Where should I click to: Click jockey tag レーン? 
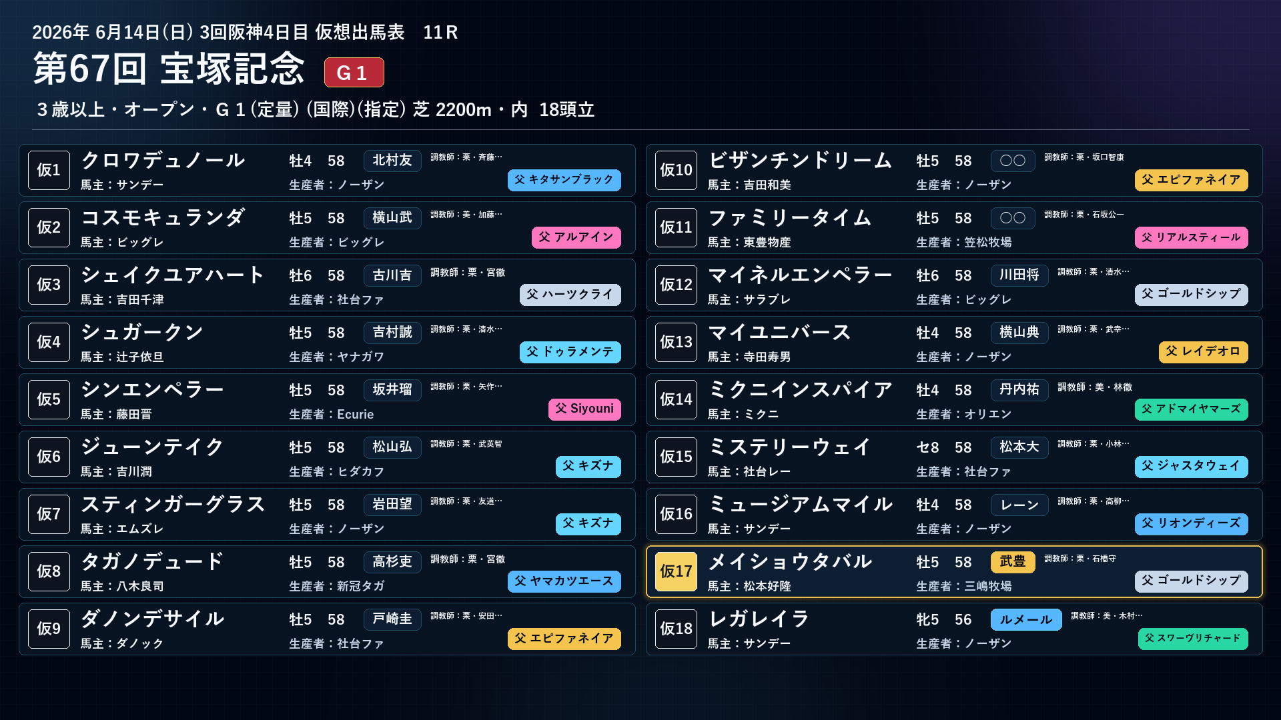[1019, 505]
